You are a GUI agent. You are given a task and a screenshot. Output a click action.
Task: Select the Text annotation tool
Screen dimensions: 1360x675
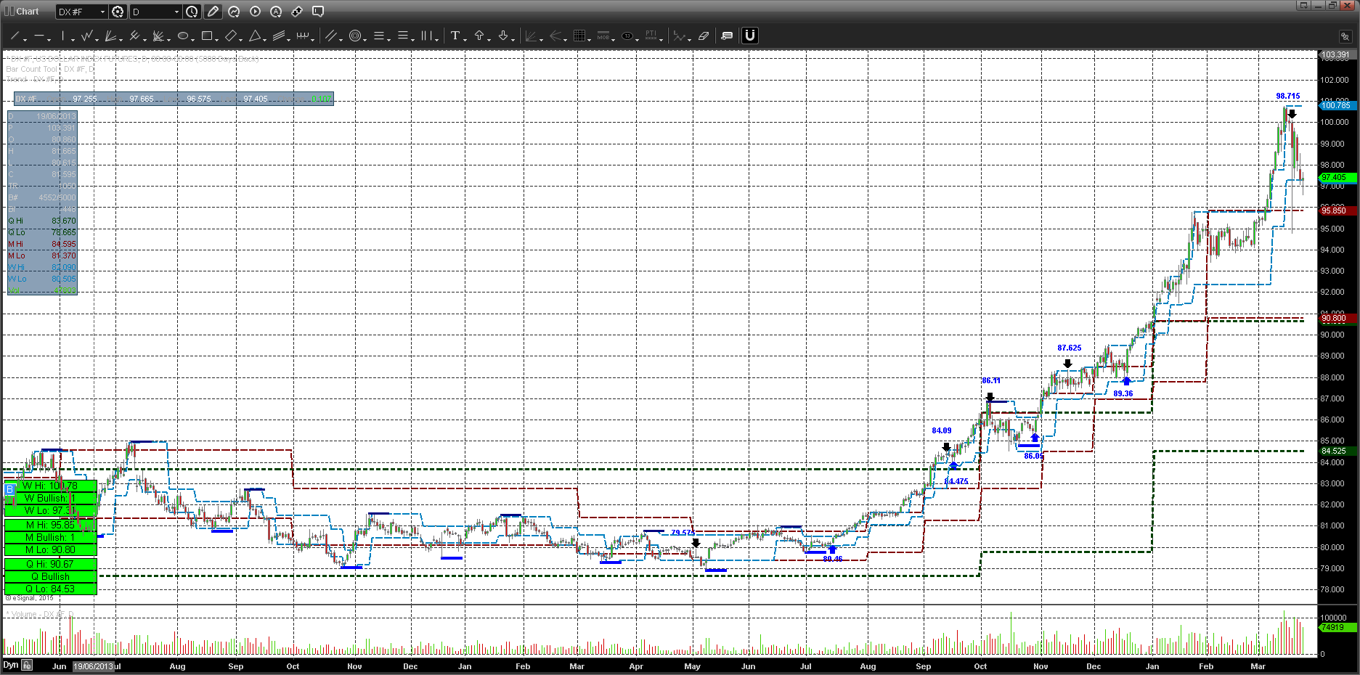click(455, 36)
